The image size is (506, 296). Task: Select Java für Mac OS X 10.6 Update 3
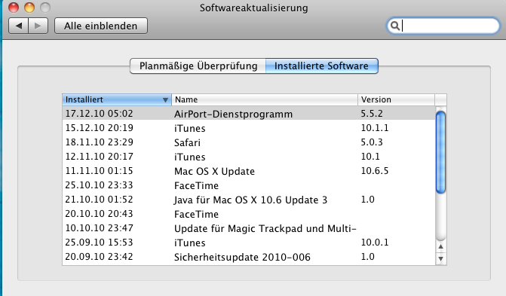[x=249, y=200]
